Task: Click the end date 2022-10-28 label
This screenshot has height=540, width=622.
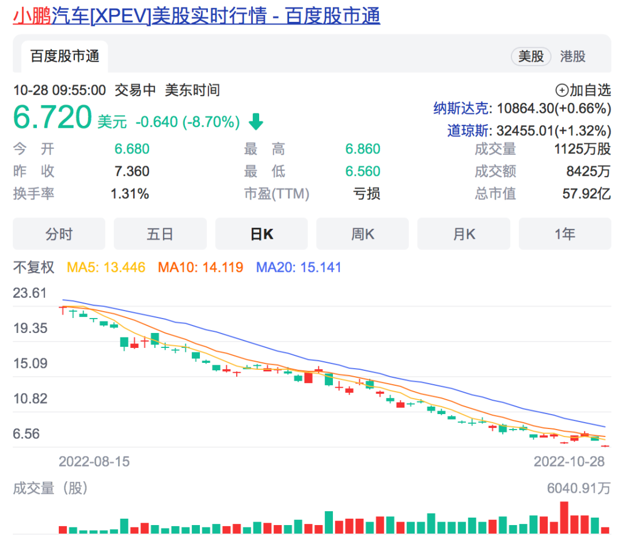Action: (569, 462)
